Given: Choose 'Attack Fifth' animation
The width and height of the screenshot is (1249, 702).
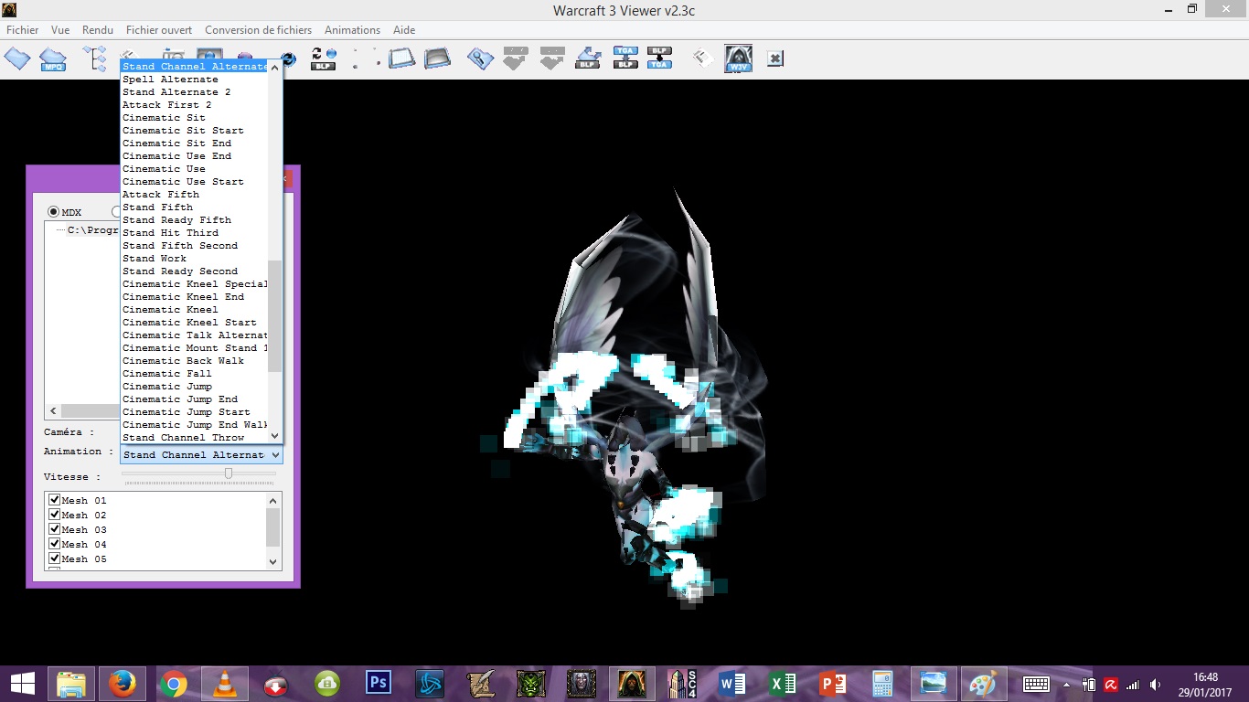Looking at the screenshot, I should (x=195, y=195).
